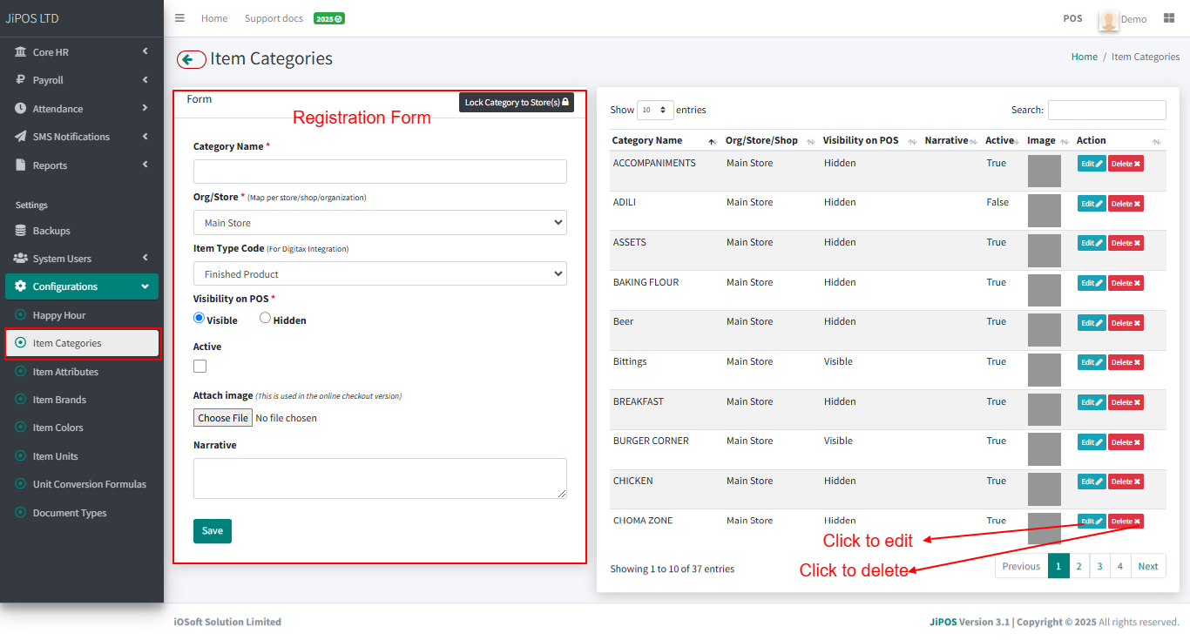This screenshot has width=1190, height=640.
Task: Enable the Active checkbox
Action: (x=199, y=366)
